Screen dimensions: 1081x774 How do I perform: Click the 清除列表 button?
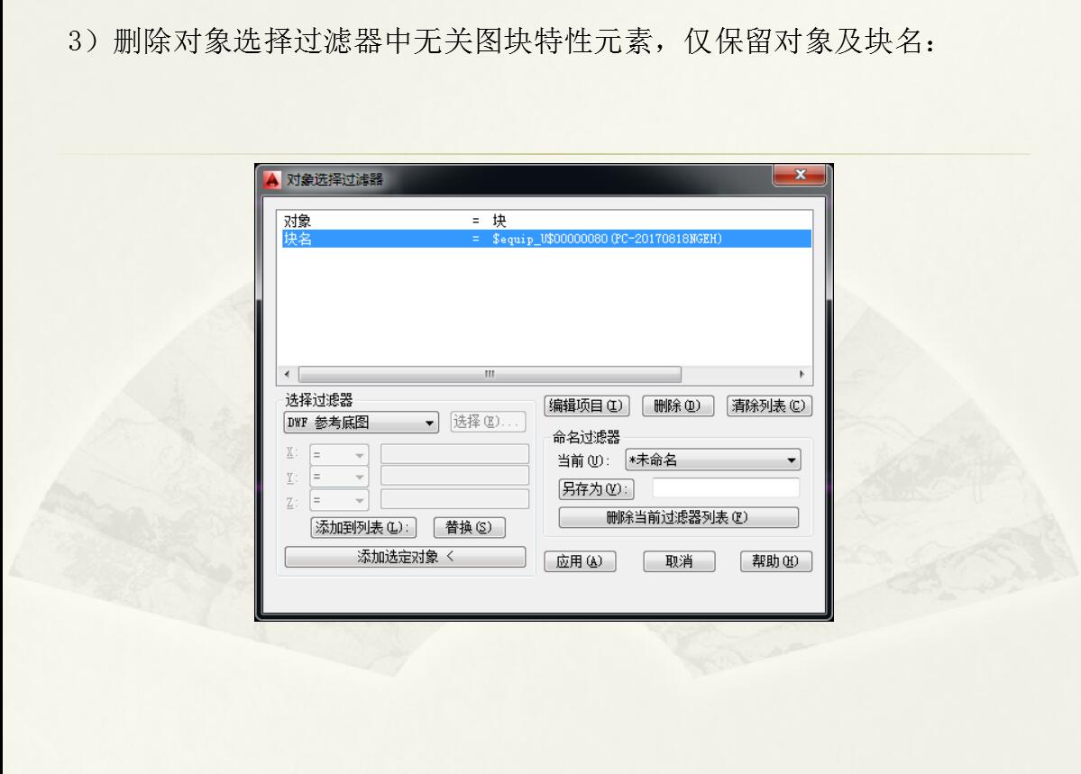(x=769, y=406)
